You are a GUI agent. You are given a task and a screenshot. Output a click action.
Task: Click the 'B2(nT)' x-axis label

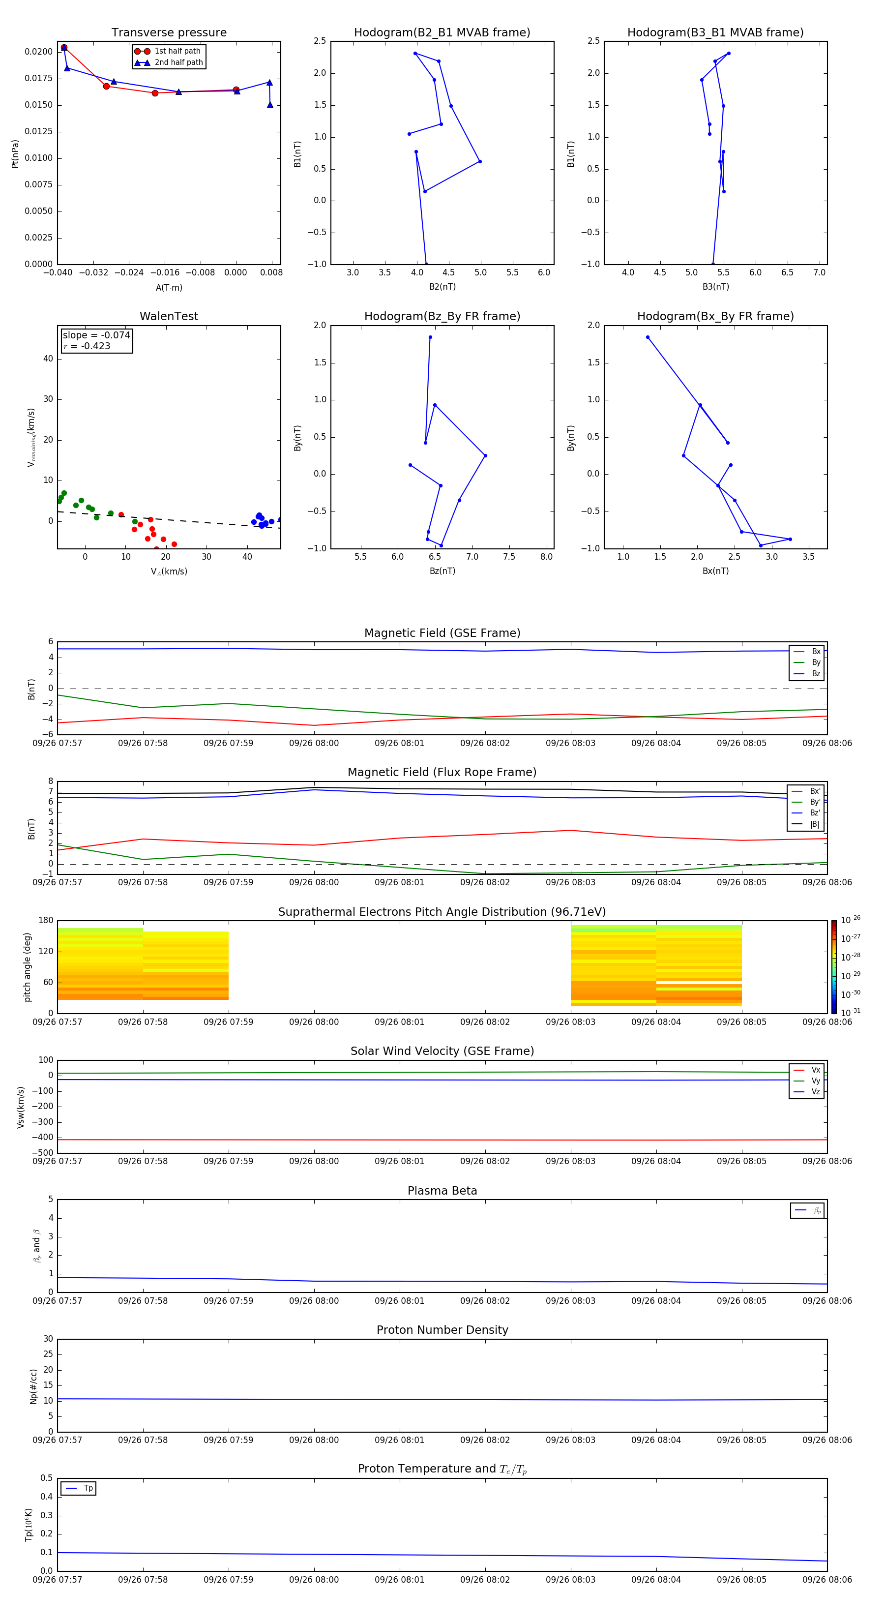pyautogui.click(x=442, y=287)
